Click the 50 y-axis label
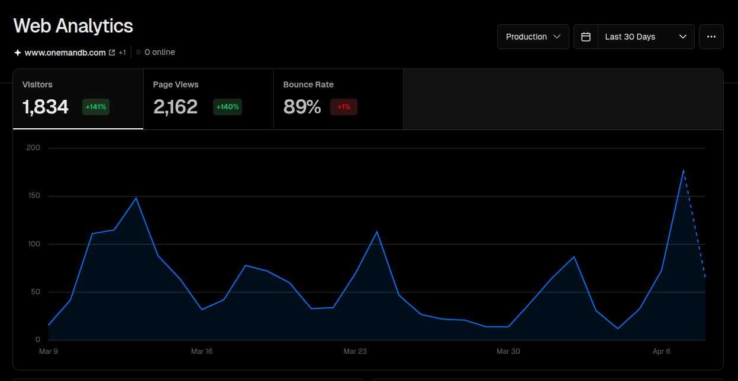738x381 pixels. (36, 292)
